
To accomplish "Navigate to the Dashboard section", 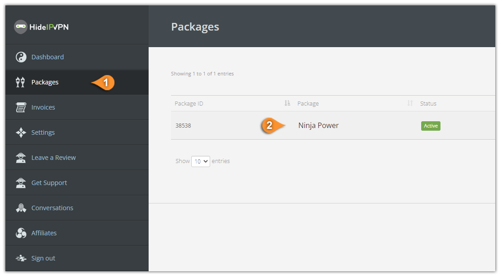I will click(48, 57).
